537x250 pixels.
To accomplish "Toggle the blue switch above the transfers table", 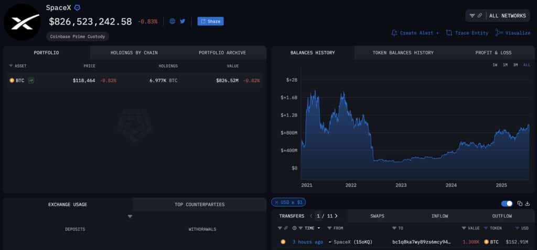I will [x=507, y=203].
